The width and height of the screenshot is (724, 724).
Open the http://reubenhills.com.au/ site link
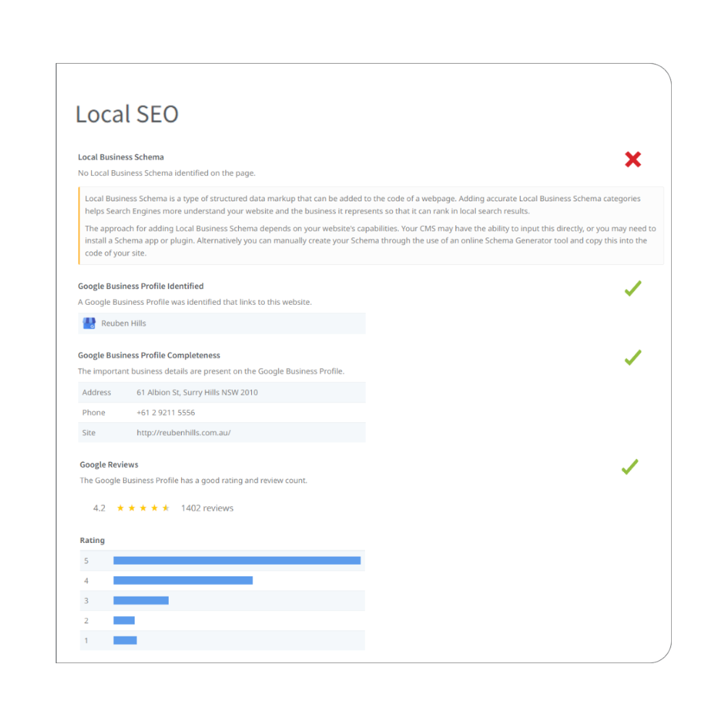click(184, 433)
